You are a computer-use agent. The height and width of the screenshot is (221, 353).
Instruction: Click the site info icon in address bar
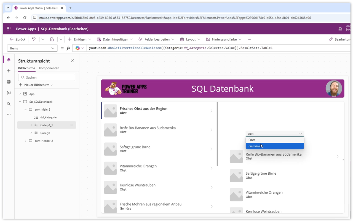[34, 18]
